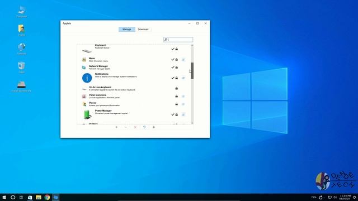Open the Computer desktop icon
This screenshot has height=201, width=358.
tap(21, 12)
